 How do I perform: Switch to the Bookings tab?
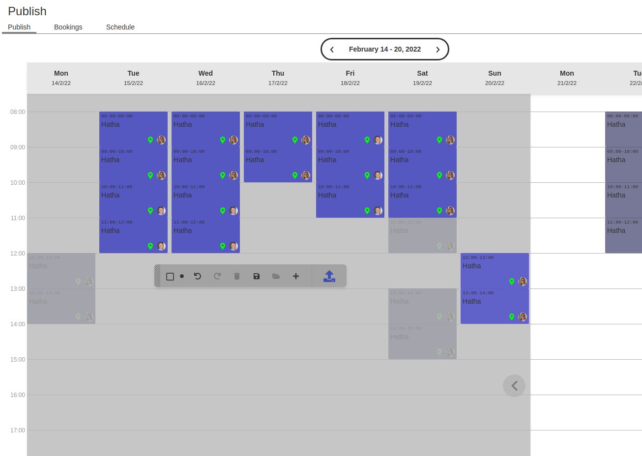68,27
